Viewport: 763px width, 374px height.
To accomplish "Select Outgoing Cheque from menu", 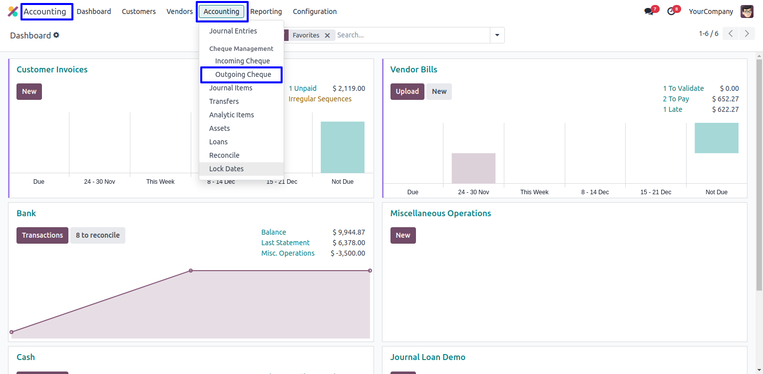I will click(x=243, y=74).
